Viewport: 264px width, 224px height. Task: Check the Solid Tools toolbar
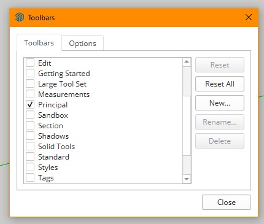[30, 146]
